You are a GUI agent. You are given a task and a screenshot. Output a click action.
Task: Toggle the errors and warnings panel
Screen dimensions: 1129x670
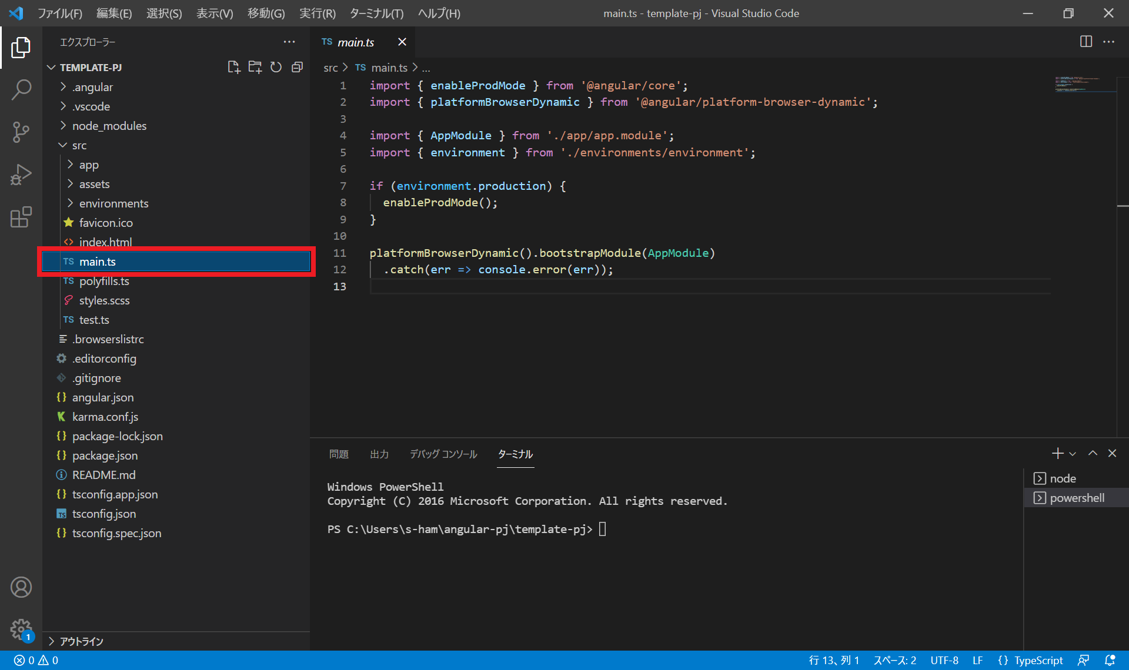click(36, 661)
